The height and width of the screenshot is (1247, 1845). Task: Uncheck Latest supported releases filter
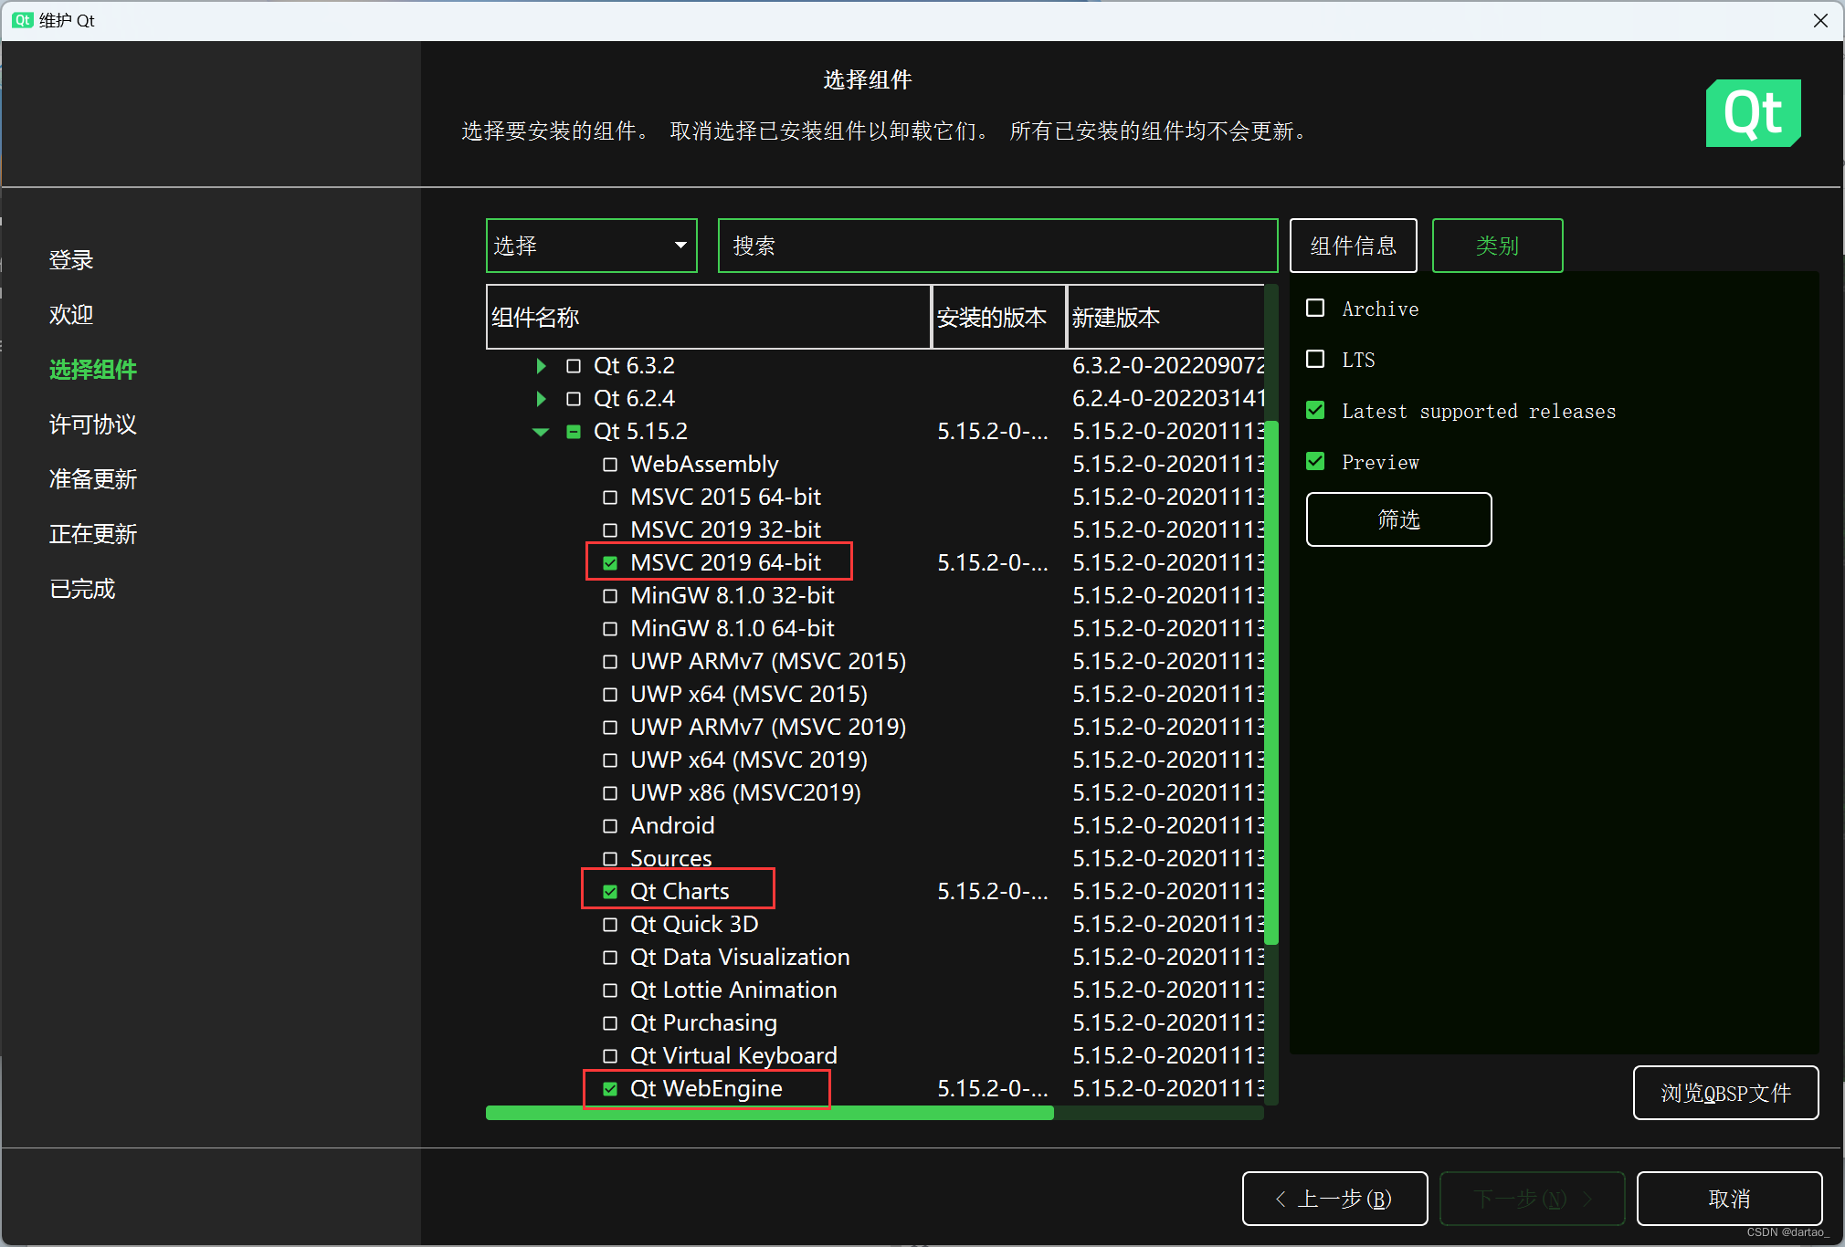1315,411
